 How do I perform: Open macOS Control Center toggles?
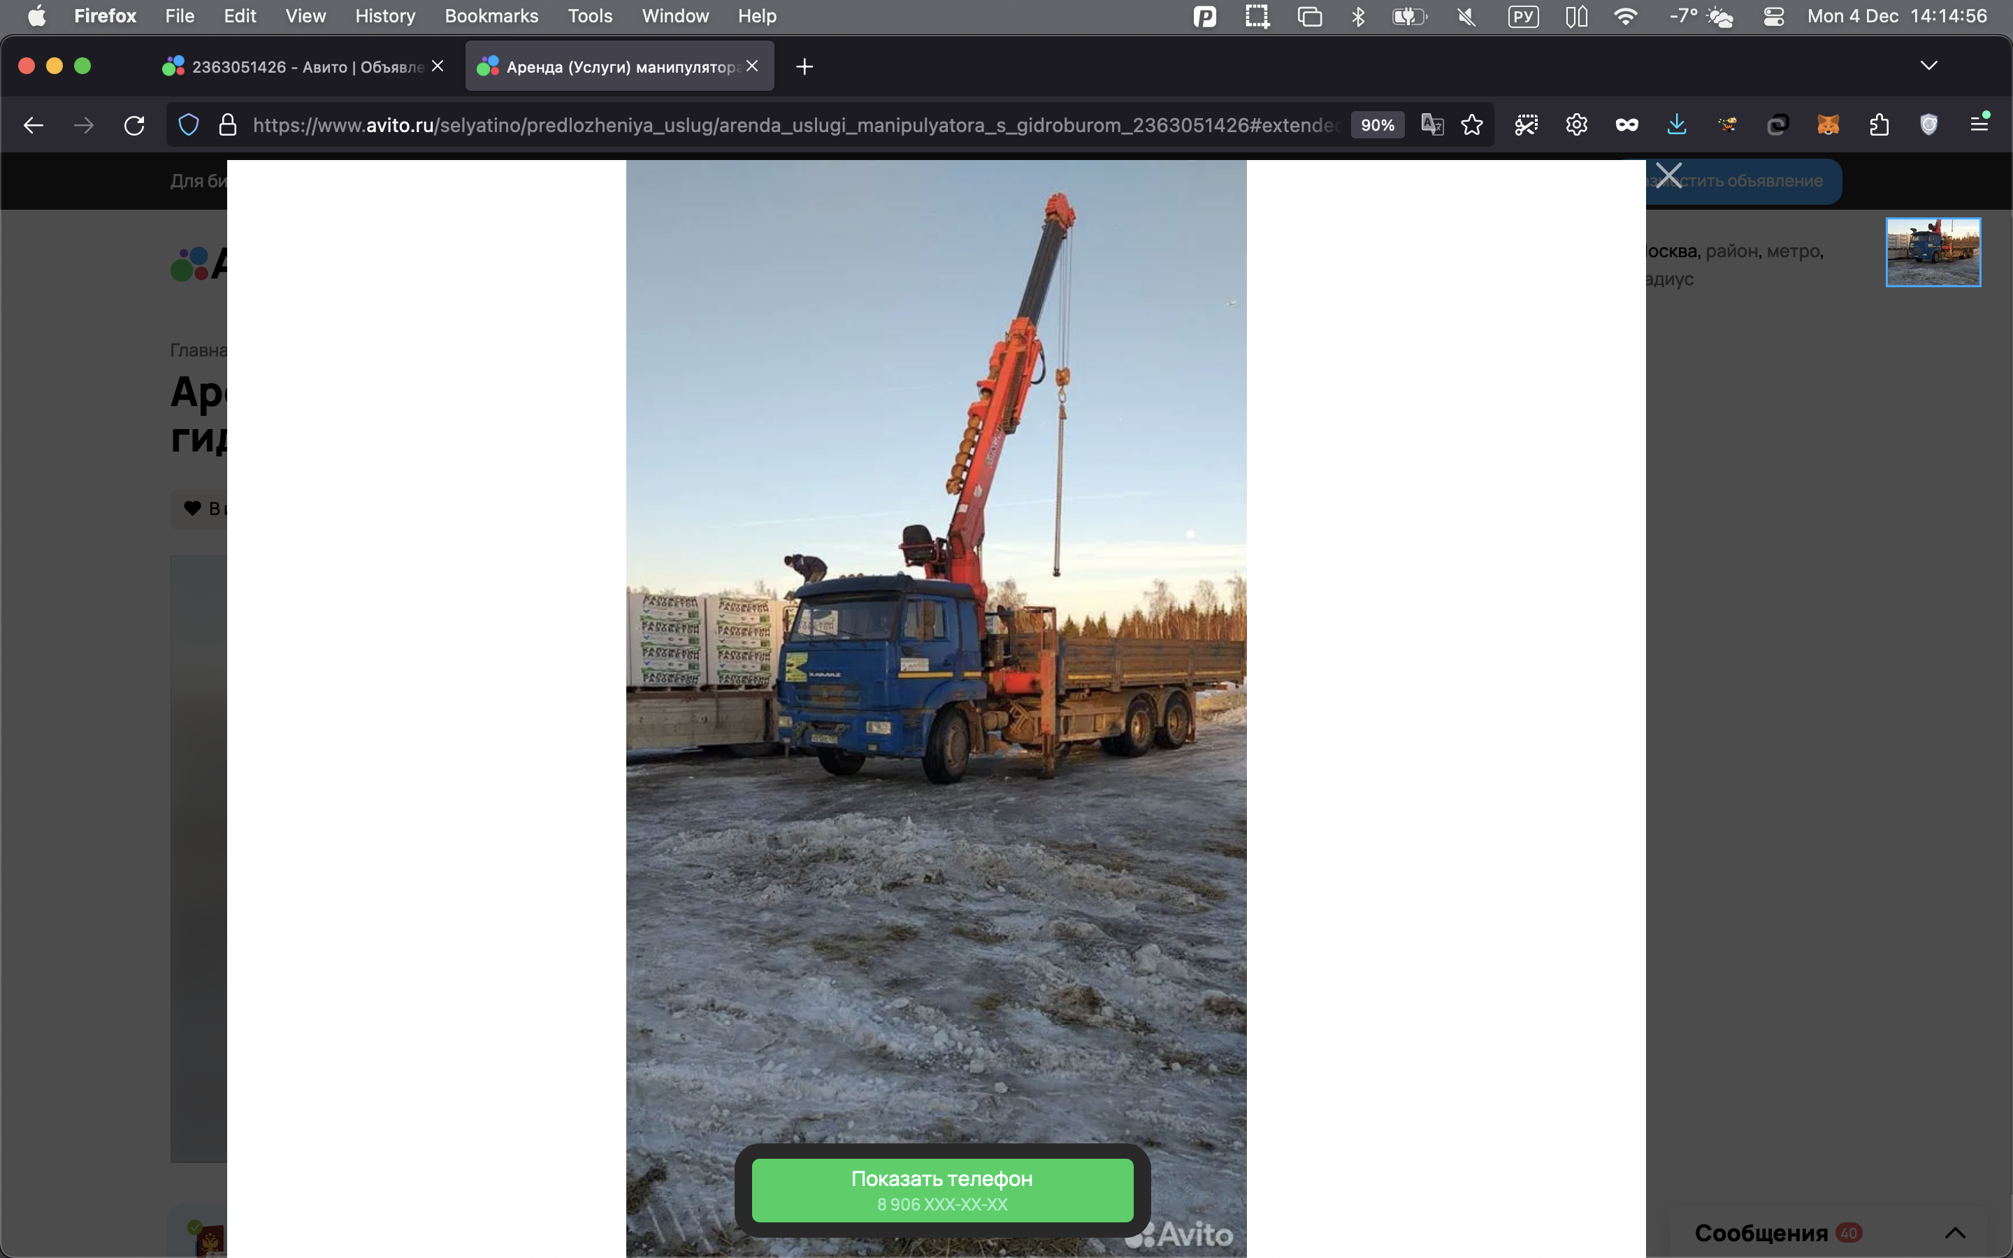[x=1773, y=17]
